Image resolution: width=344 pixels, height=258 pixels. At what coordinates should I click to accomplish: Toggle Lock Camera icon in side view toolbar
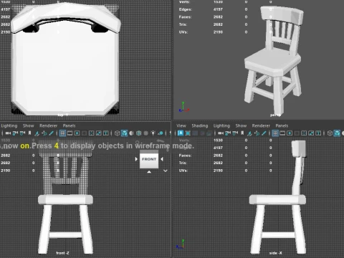coord(228,133)
